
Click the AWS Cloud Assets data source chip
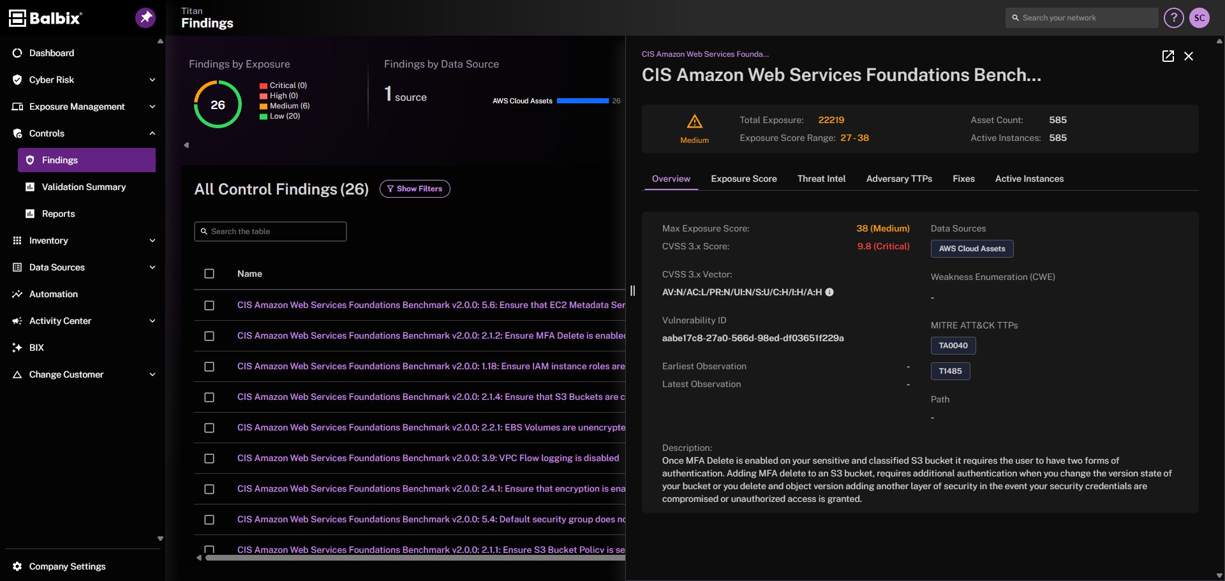[972, 249]
